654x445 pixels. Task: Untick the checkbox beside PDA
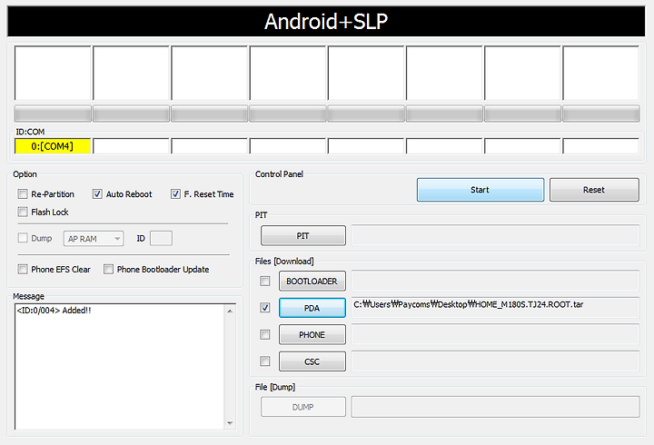[265, 308]
